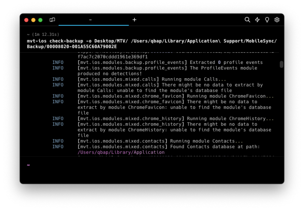Click the backup ID 00008020-001A55C60A79002E
Screen dimensions: 304x210
click(81, 47)
